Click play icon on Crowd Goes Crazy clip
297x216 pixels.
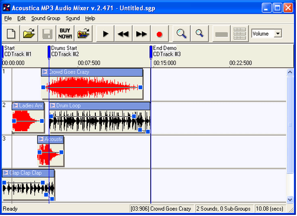(x=45, y=72)
